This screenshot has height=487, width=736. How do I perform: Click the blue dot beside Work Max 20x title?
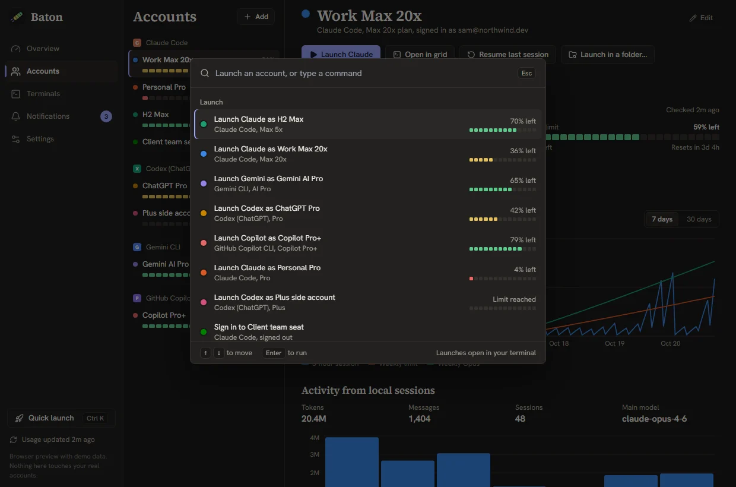[x=306, y=14]
